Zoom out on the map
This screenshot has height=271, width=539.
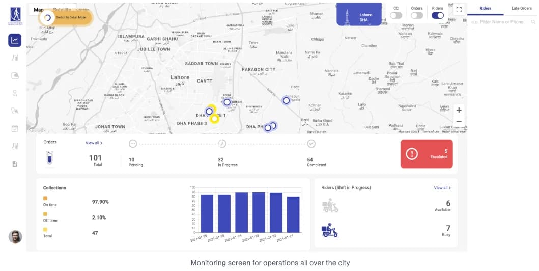tap(459, 122)
